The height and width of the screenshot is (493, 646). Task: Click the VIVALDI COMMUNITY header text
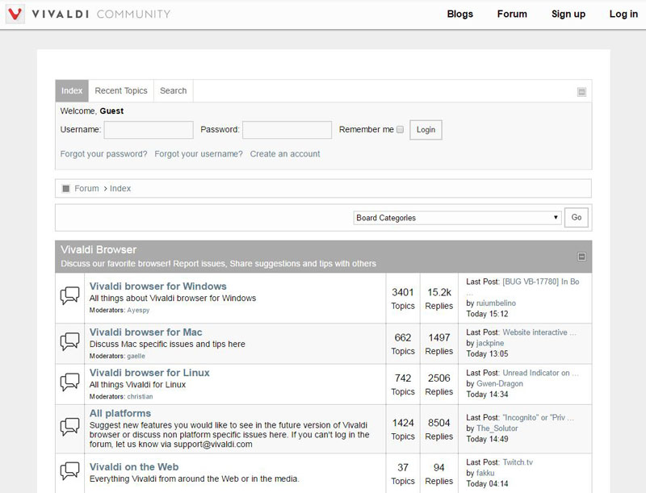[101, 14]
